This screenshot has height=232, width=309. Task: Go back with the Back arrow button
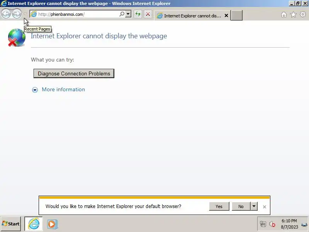6,14
